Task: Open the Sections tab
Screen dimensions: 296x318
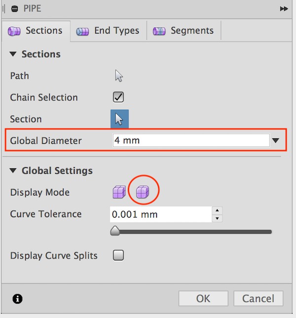Action: 36,31
